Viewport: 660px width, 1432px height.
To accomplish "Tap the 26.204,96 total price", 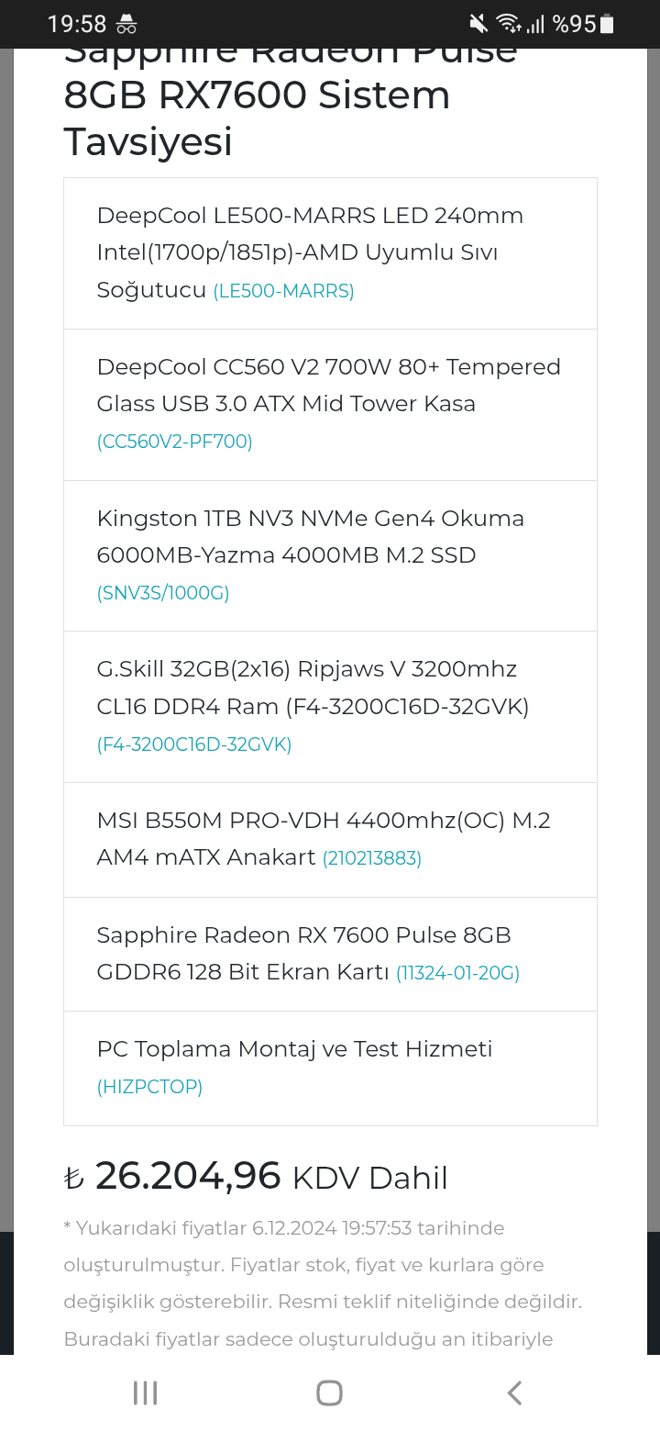I will (187, 1176).
